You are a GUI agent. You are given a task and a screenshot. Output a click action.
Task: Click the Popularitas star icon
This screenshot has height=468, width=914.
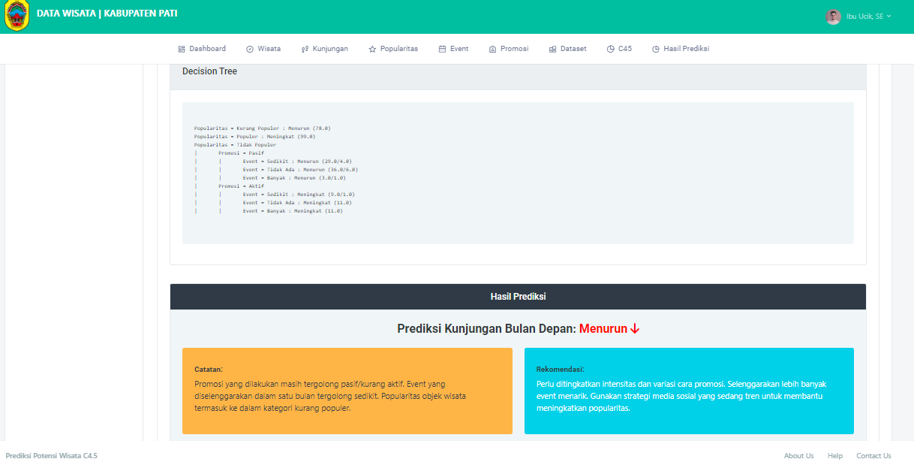372,49
